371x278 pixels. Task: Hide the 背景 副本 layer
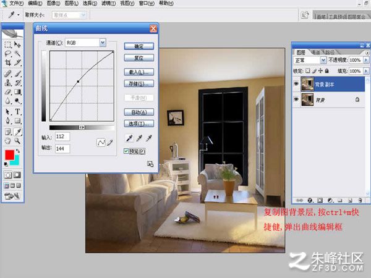point(296,83)
